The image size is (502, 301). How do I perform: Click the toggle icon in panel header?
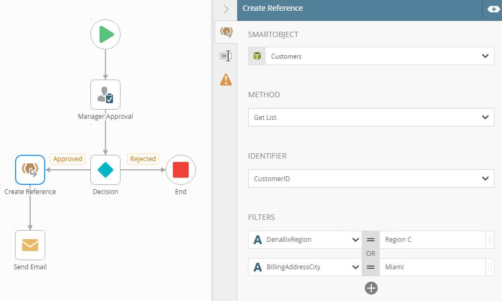click(493, 9)
